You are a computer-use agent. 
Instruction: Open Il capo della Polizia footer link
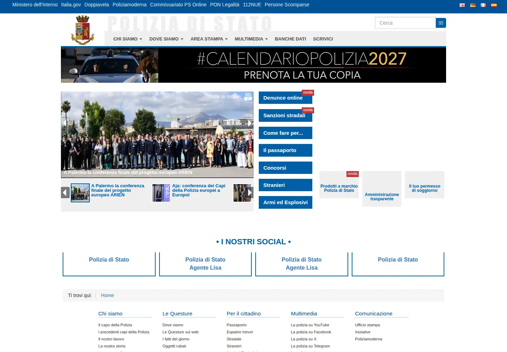point(115,325)
